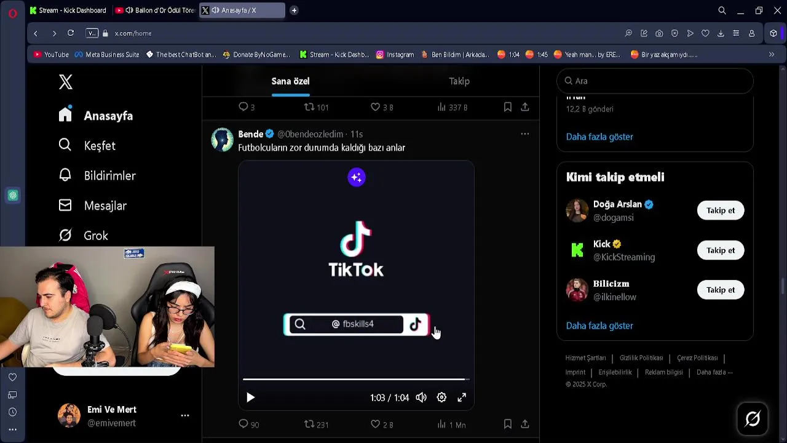
Task: Bookmark the Bende tweet
Action: click(x=508, y=424)
